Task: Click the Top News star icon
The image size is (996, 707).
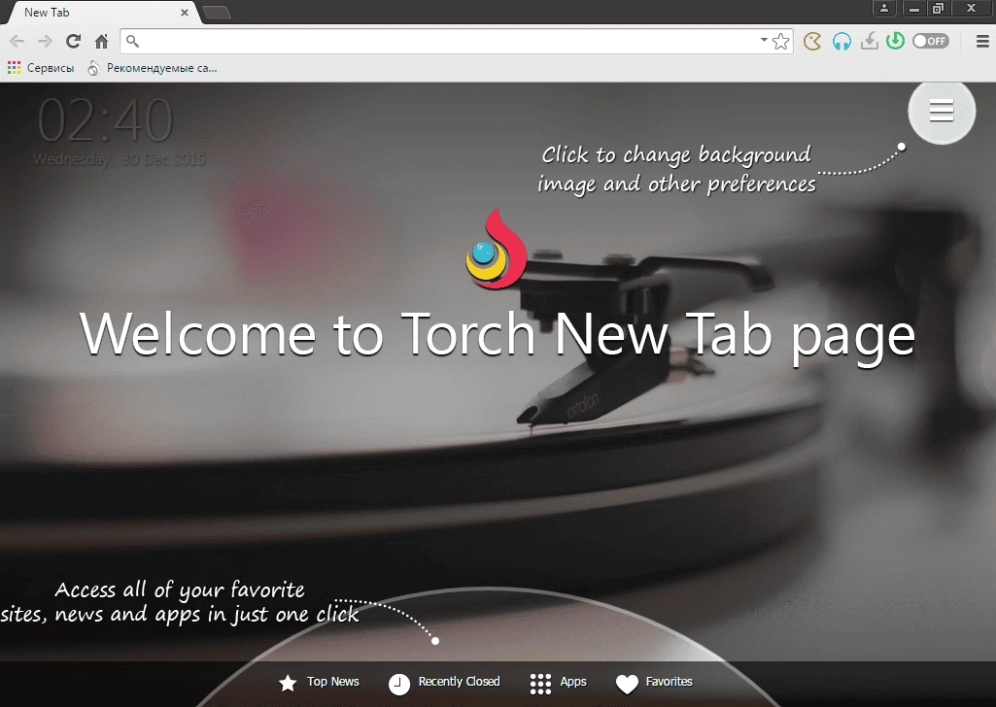Action: 288,683
